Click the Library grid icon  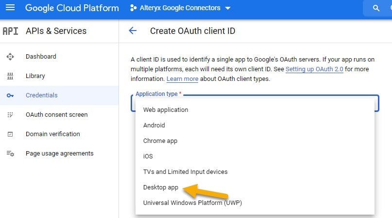point(10,76)
